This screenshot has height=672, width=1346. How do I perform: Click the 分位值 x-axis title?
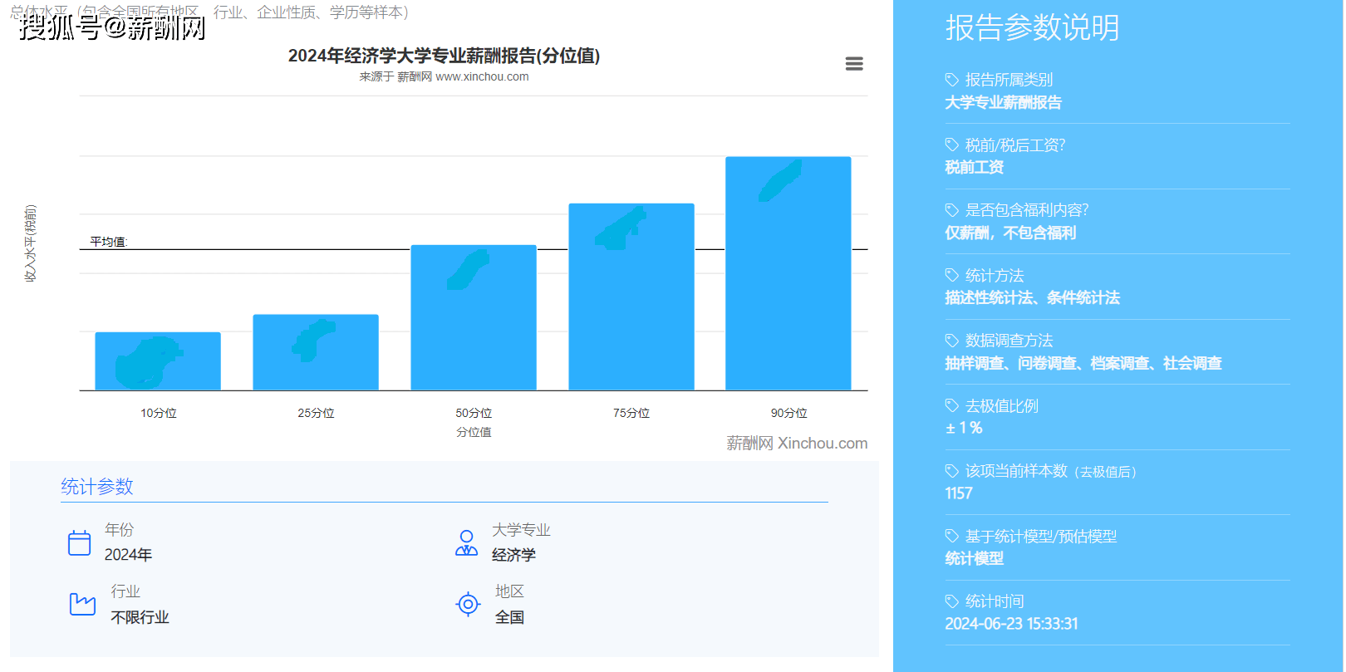point(474,432)
